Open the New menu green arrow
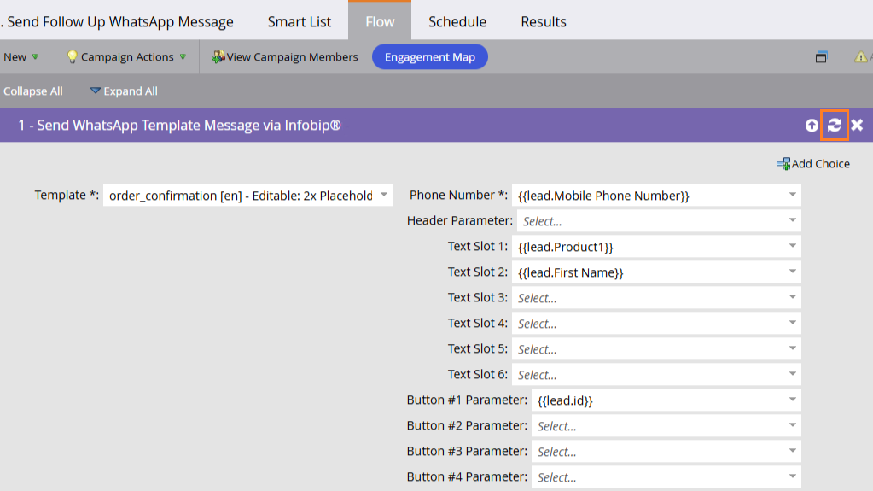The width and height of the screenshot is (873, 491). pos(35,57)
